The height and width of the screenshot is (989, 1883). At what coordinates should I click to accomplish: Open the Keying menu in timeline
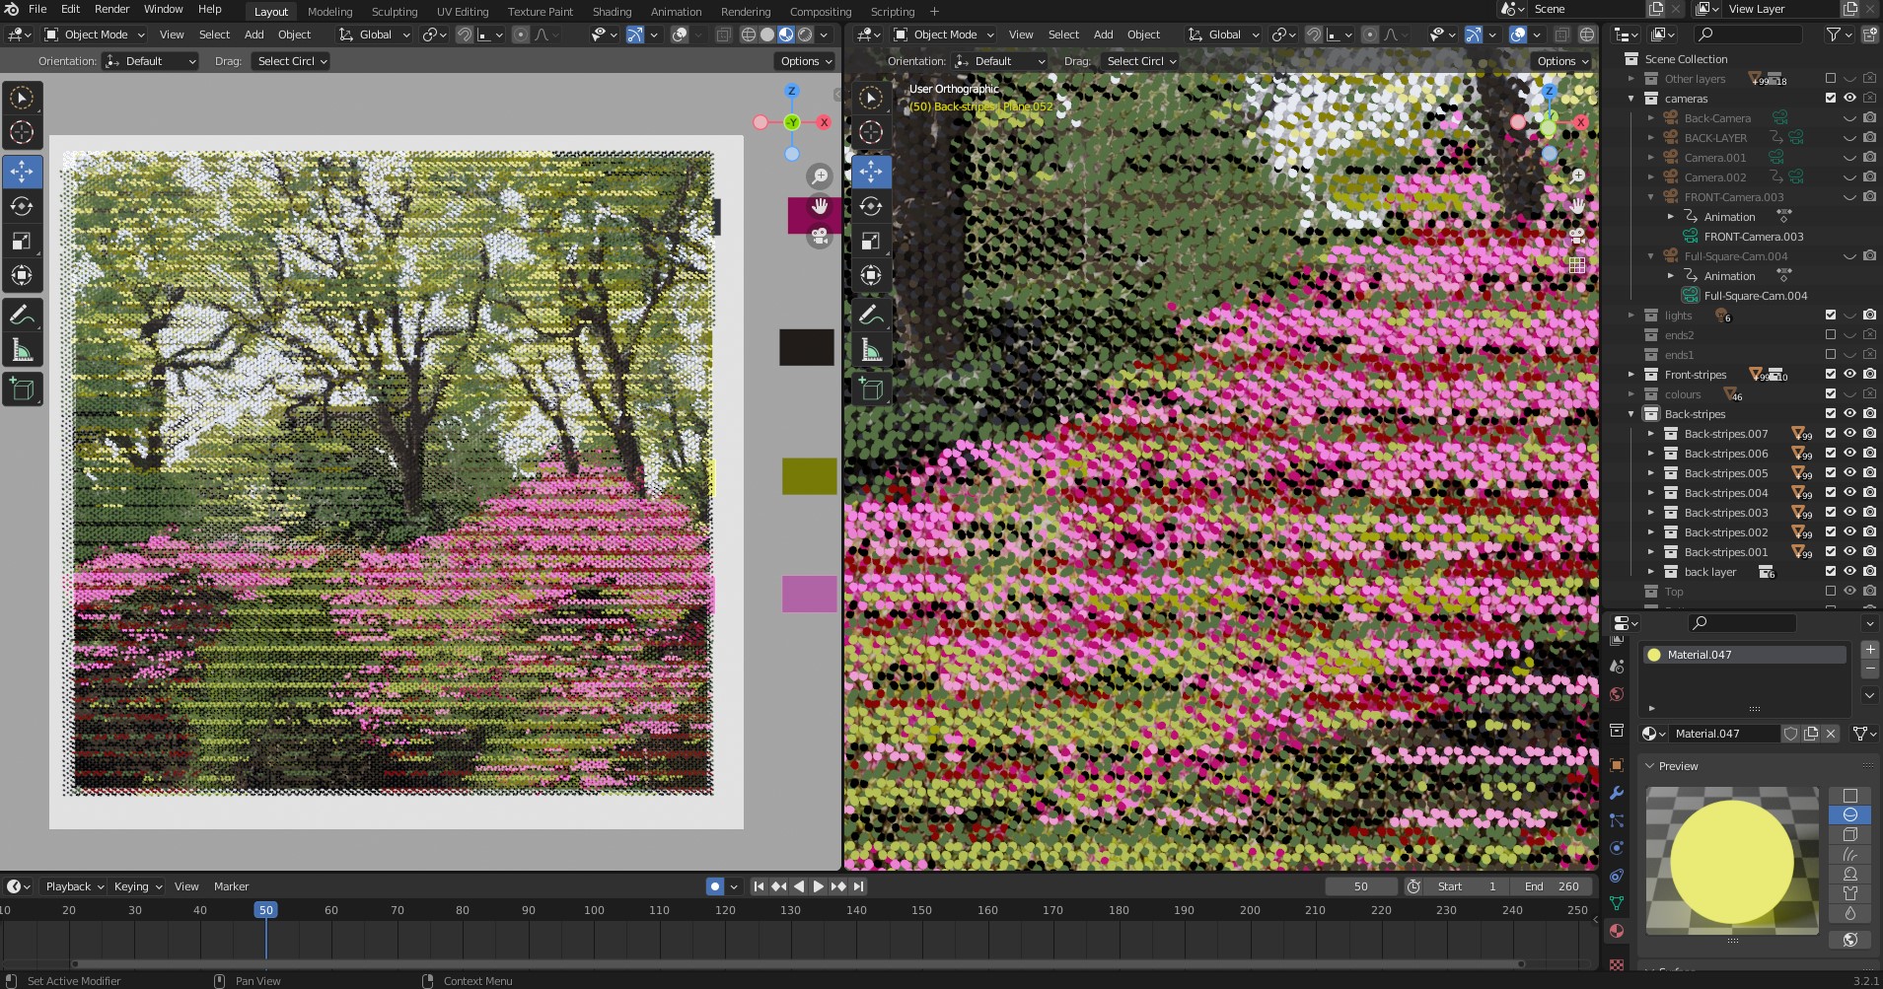tap(136, 886)
